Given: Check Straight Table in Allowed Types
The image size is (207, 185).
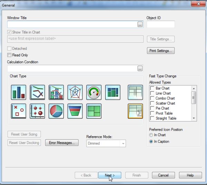Looking at the screenshot, I should (x=152, y=118).
